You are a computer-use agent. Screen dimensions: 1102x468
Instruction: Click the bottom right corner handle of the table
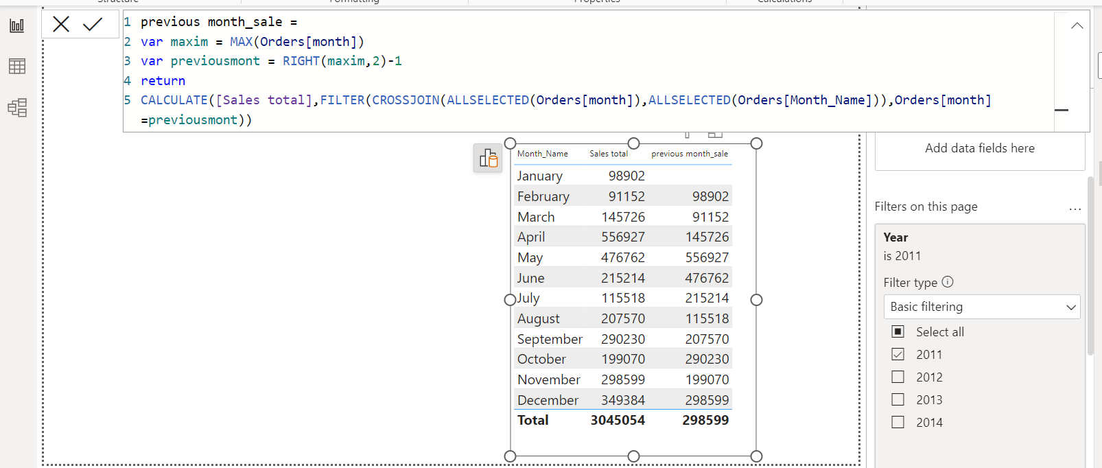[756, 456]
